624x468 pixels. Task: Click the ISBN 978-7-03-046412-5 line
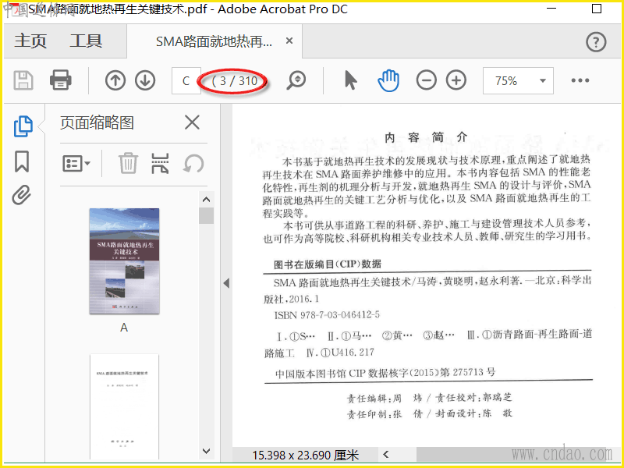click(x=327, y=315)
